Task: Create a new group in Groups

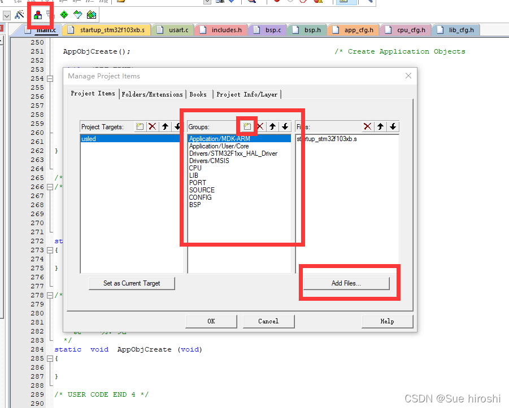Action: pyautogui.click(x=247, y=126)
